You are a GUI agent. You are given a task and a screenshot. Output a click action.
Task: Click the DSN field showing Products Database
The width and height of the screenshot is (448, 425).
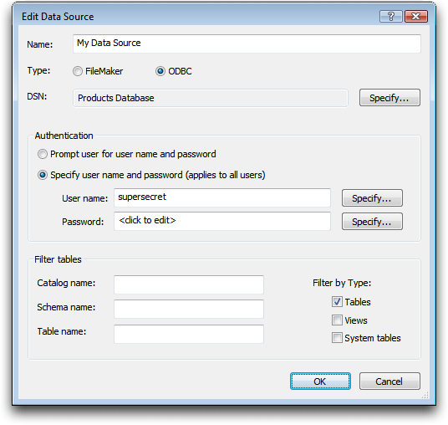tap(211, 98)
